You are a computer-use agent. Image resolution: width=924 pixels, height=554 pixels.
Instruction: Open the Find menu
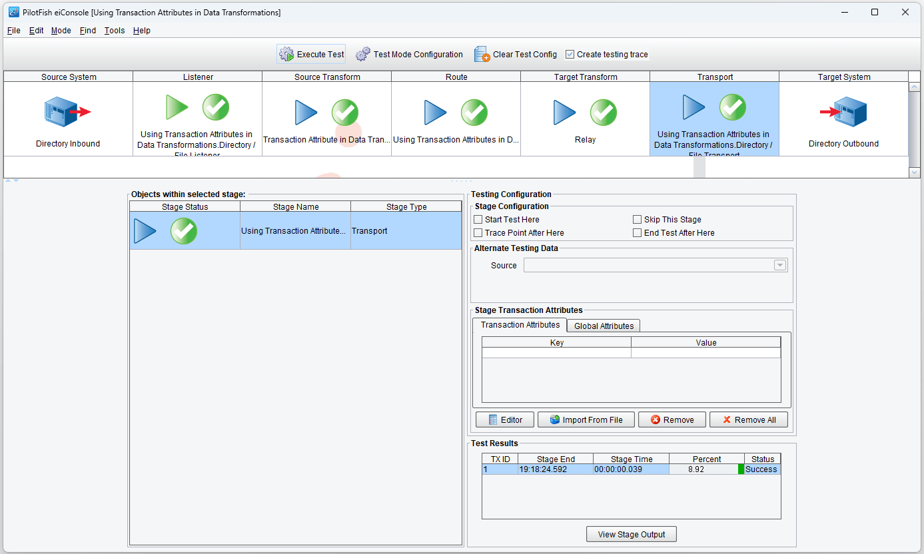pyautogui.click(x=88, y=31)
